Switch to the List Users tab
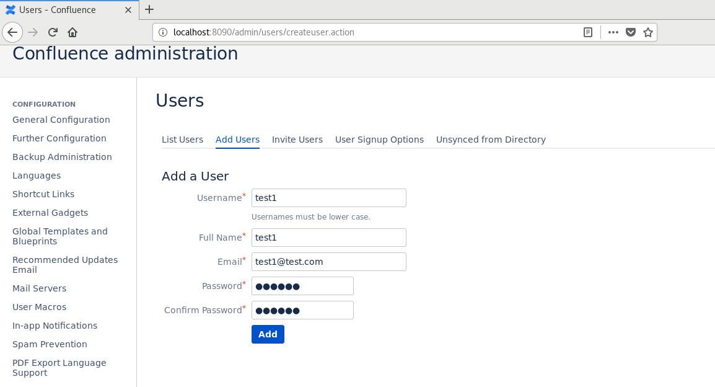The width and height of the screenshot is (715, 387). click(x=182, y=140)
